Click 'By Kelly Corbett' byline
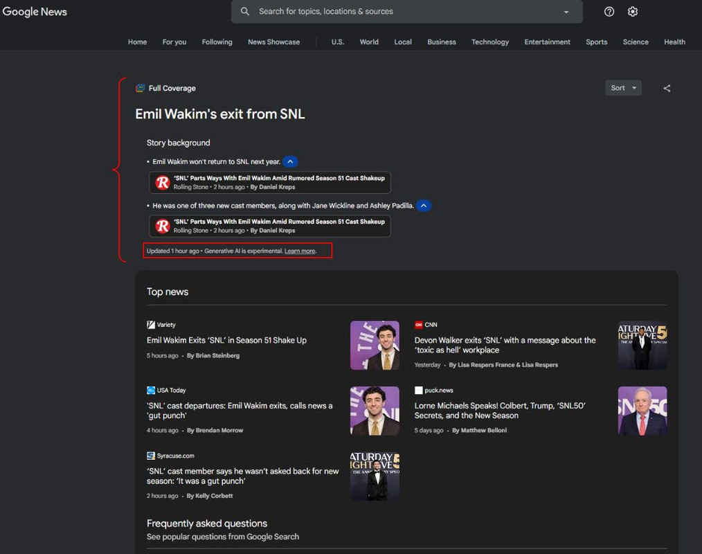702x554 pixels. 210,495
